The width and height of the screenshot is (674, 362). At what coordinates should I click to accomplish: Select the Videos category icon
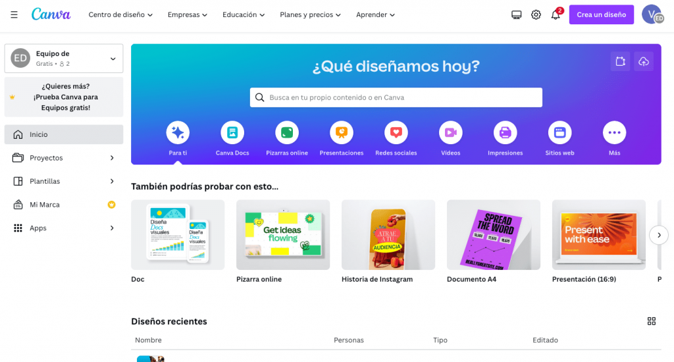pos(451,133)
